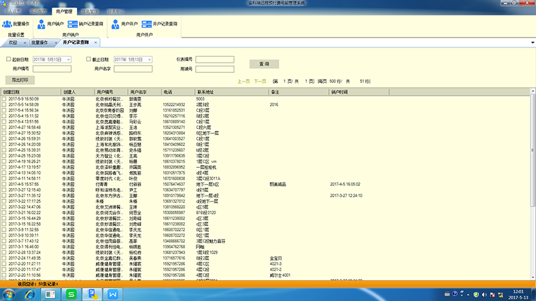Click the Windows Start button
The height and width of the screenshot is (301, 536).
9,294
